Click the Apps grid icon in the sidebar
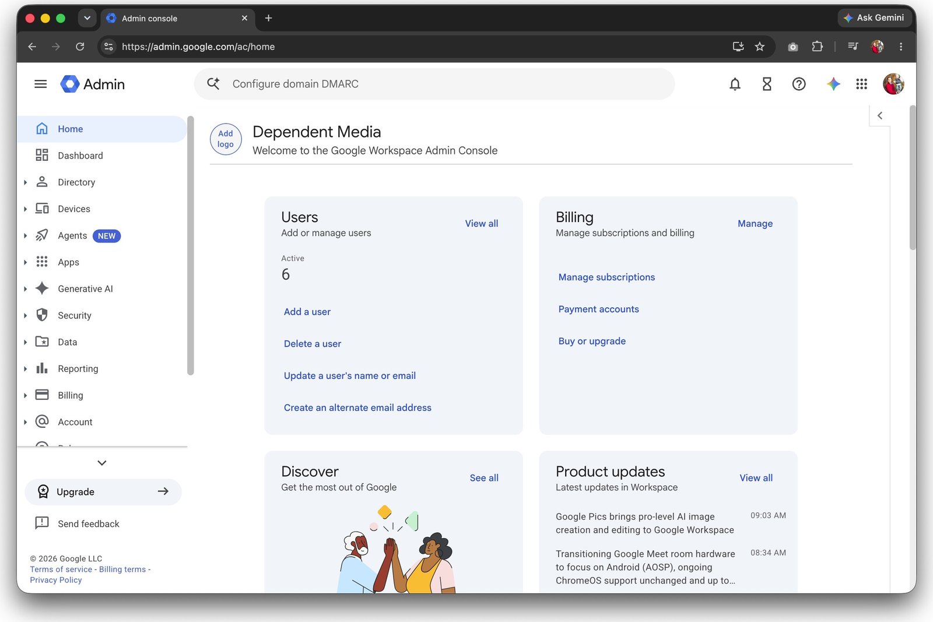 pyautogui.click(x=42, y=262)
